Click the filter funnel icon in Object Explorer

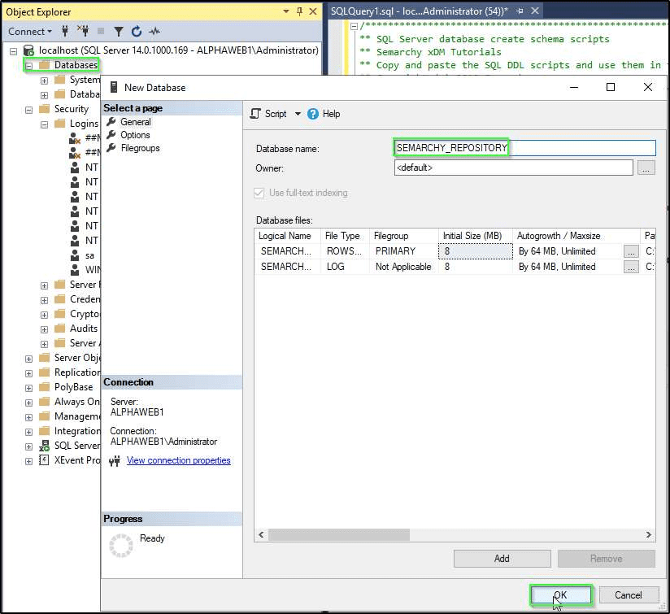point(119,31)
